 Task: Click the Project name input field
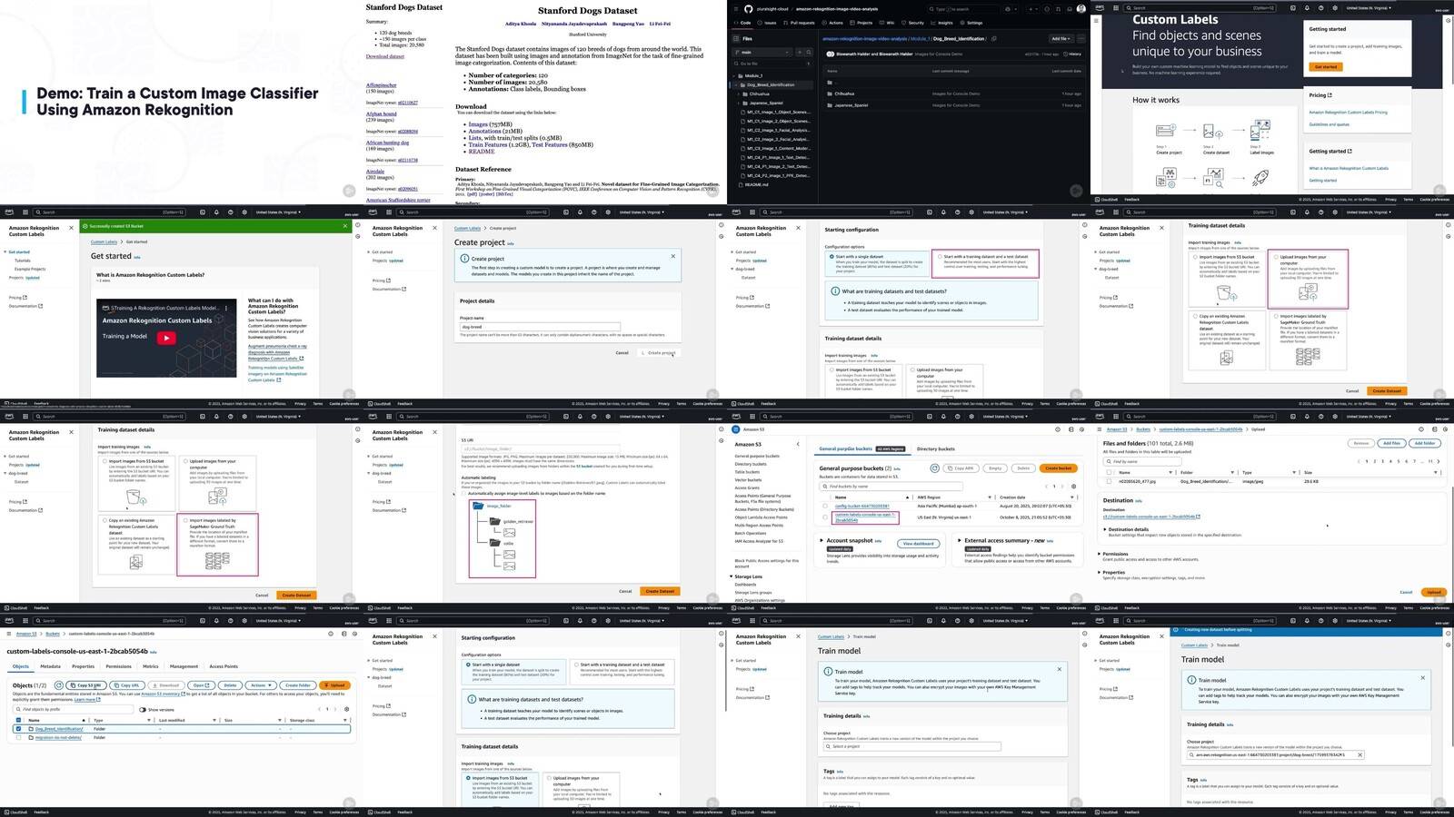point(540,327)
